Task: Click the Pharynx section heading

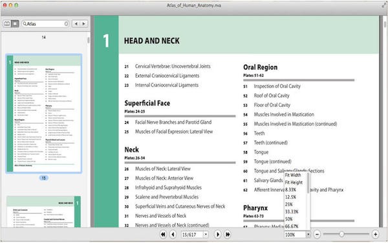Action: (x=255, y=208)
